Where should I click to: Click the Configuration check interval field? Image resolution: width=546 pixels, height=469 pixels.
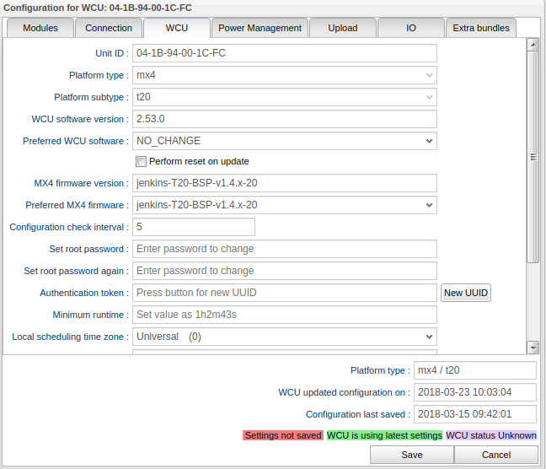tap(194, 227)
